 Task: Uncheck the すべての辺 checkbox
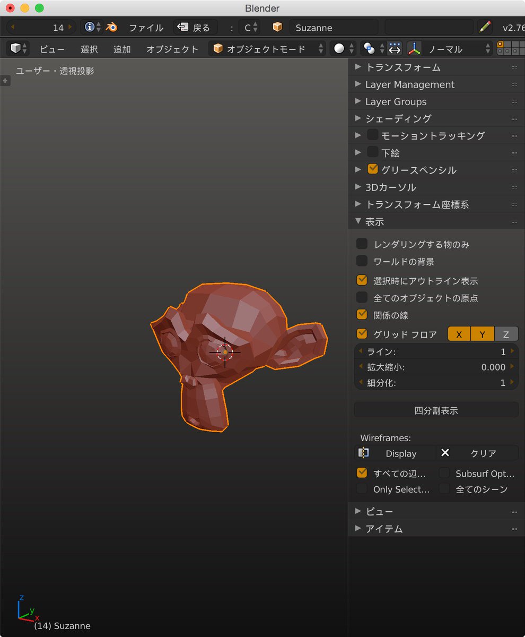pos(362,472)
